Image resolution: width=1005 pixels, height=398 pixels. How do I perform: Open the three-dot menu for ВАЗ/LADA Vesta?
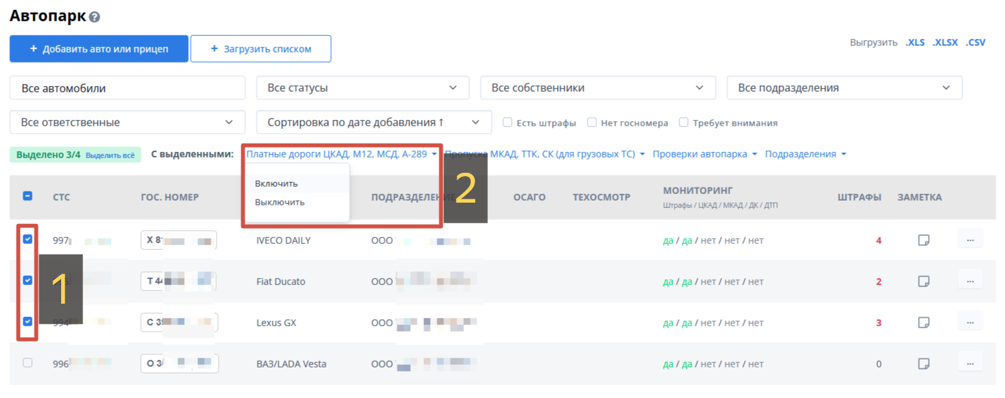click(x=970, y=364)
